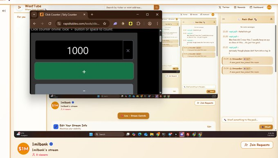Viewport: 278px width, 158px height.
Task: Open File Explorer on the larger taskbar
Action: coord(152,134)
